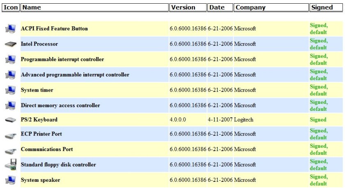
Task: Click the ACPI Fixed Feature Button computer icon
Action: pos(10,29)
